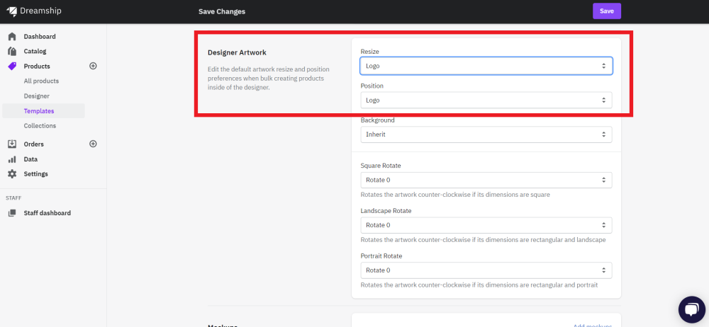
Task: Open Data in sidebar
Action: (x=30, y=159)
